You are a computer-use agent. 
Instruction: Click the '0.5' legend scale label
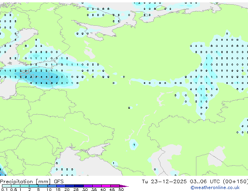tap(14, 189)
